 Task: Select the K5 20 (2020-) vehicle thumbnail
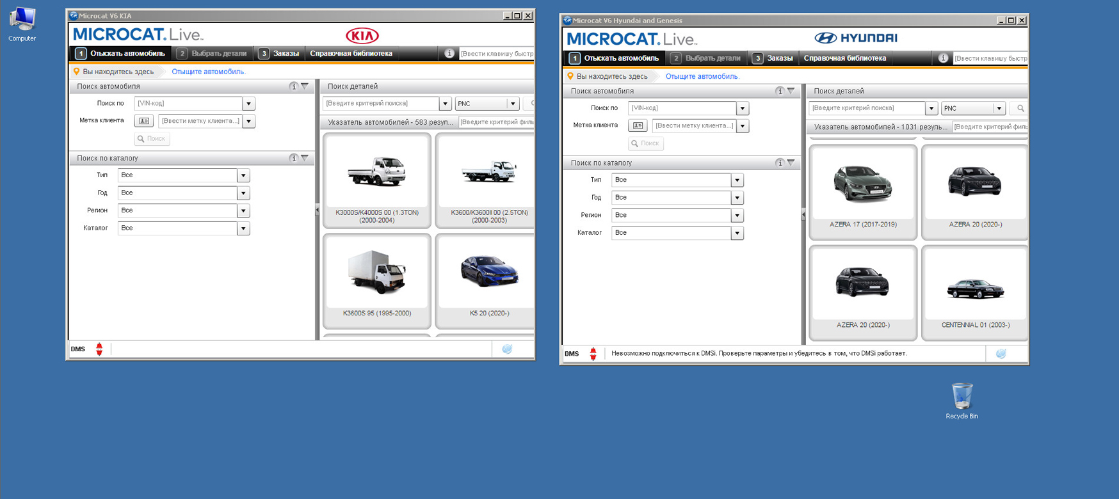(488, 280)
